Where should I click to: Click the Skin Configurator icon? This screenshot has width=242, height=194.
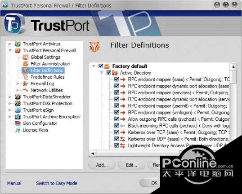click(x=18, y=123)
